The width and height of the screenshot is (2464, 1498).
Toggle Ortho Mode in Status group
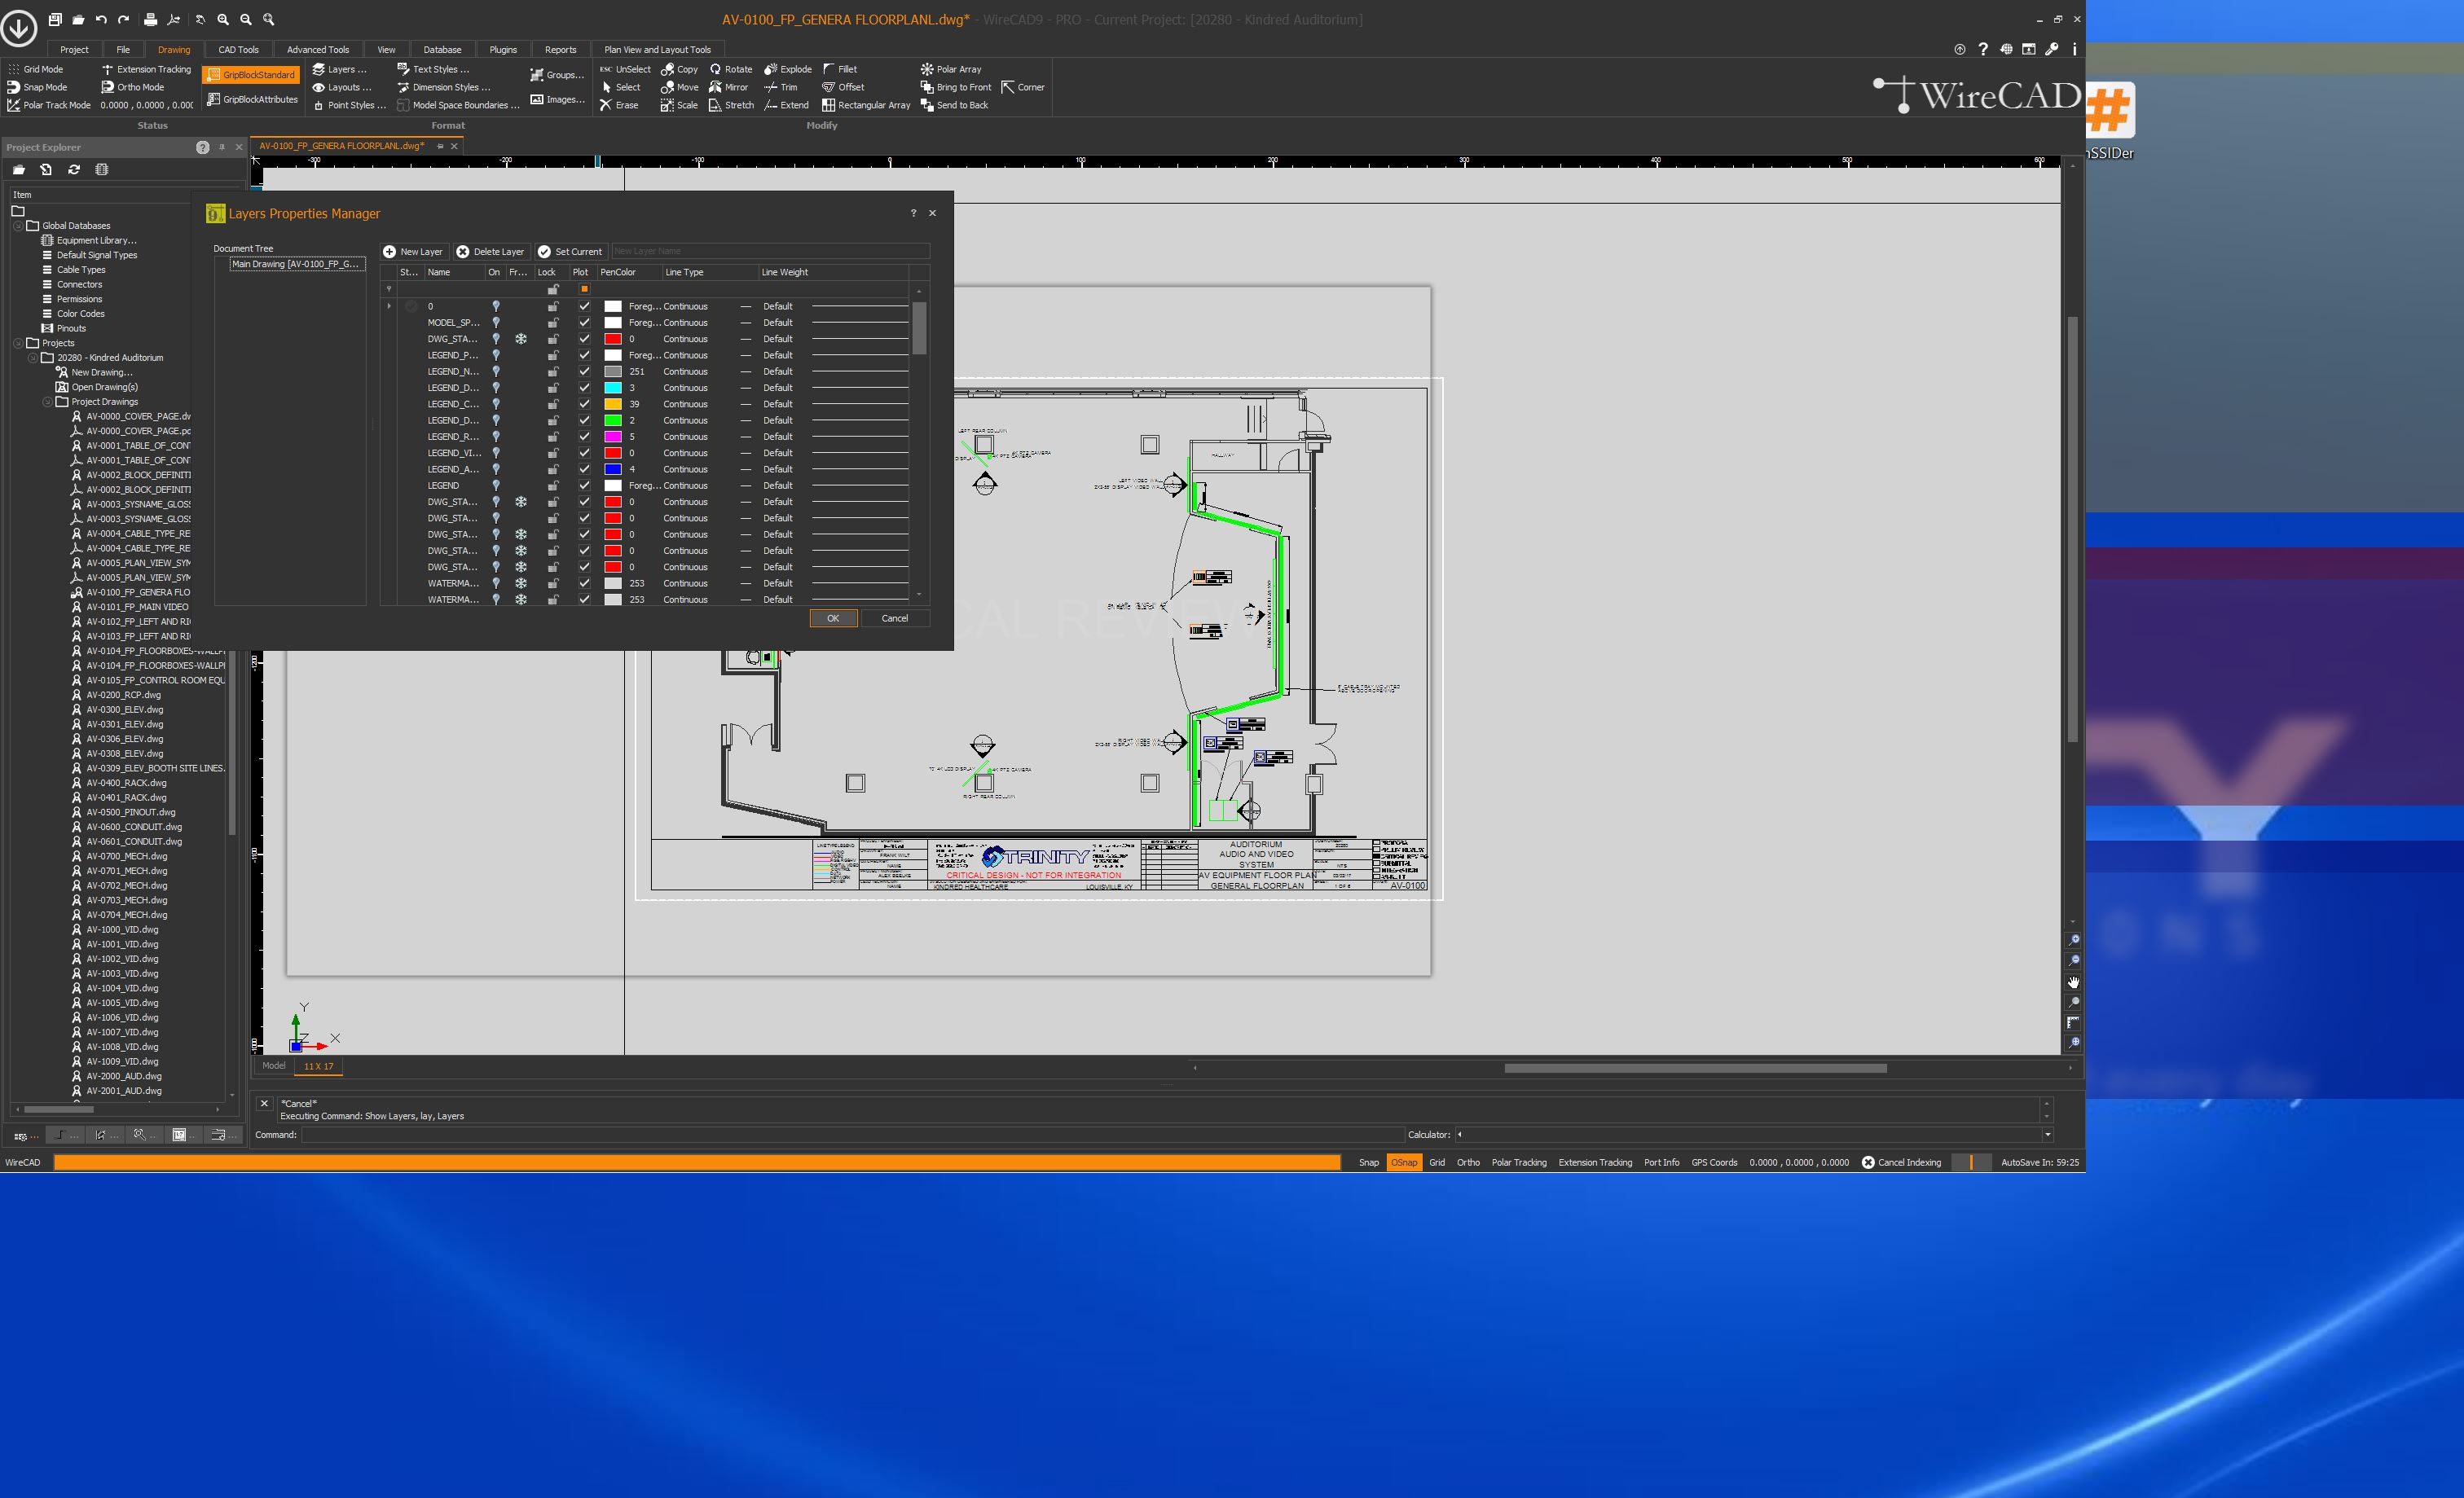point(132,87)
